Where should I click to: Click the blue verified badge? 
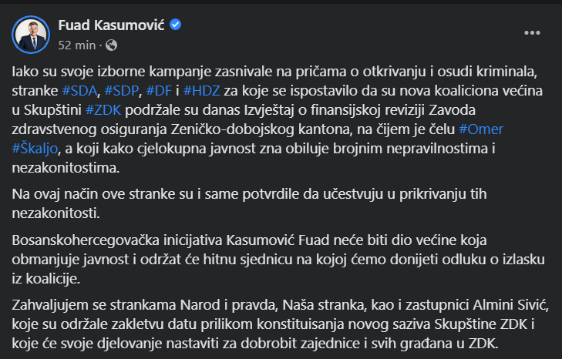[x=176, y=25]
